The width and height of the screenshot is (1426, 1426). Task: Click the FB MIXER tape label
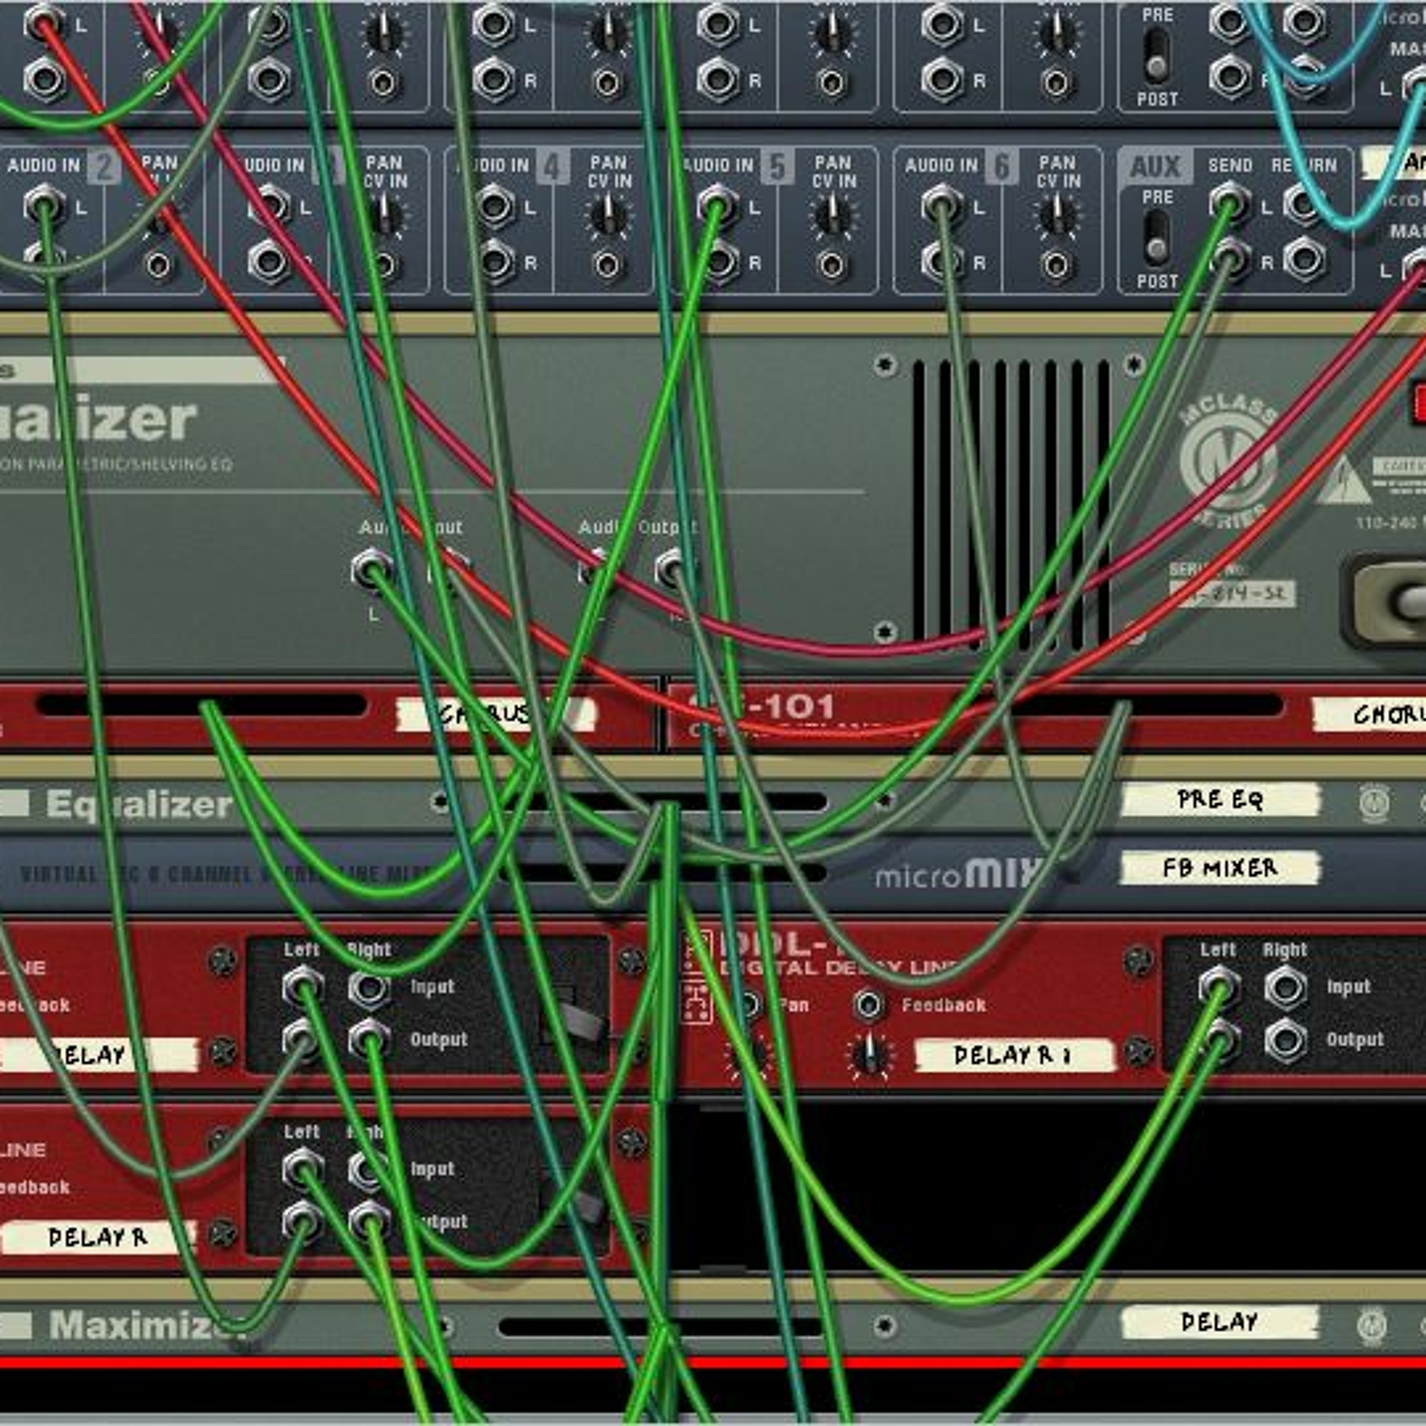tap(1220, 868)
